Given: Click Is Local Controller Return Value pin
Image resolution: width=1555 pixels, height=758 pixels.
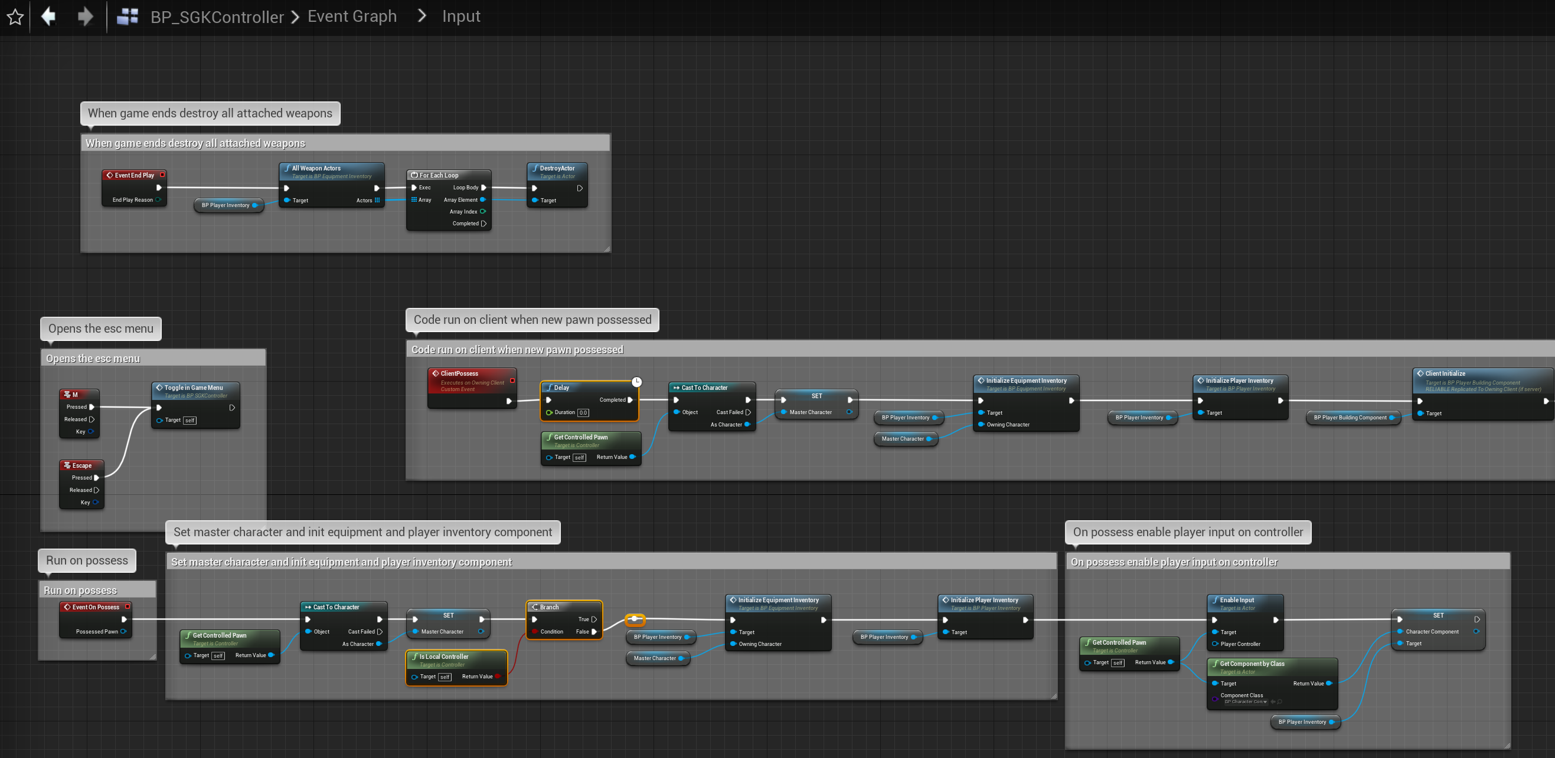Looking at the screenshot, I should coord(498,677).
